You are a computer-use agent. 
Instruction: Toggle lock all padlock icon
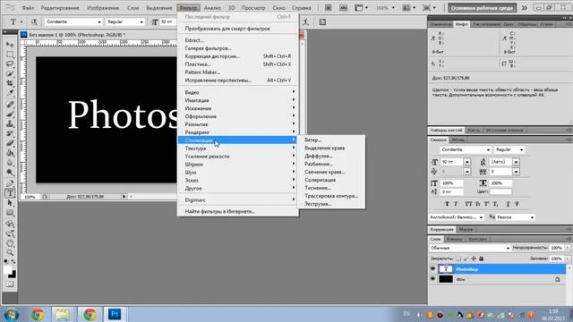482,258
